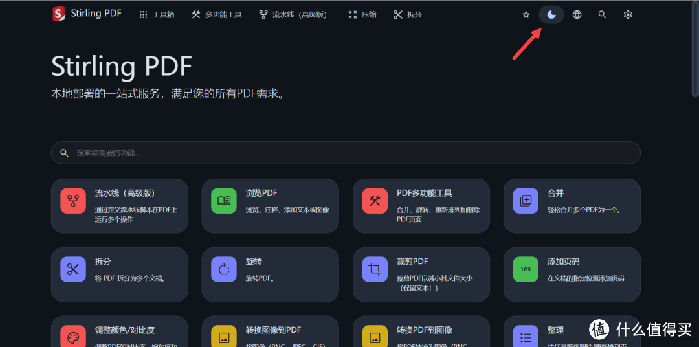Image resolution: width=699 pixels, height=347 pixels.
Task: Open 流水线 (高级版) in navbar
Action: tap(293, 15)
